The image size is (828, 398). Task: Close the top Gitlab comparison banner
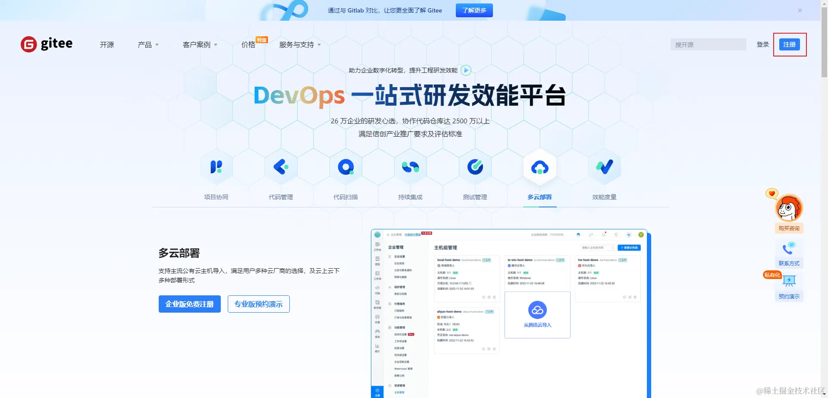tap(800, 10)
